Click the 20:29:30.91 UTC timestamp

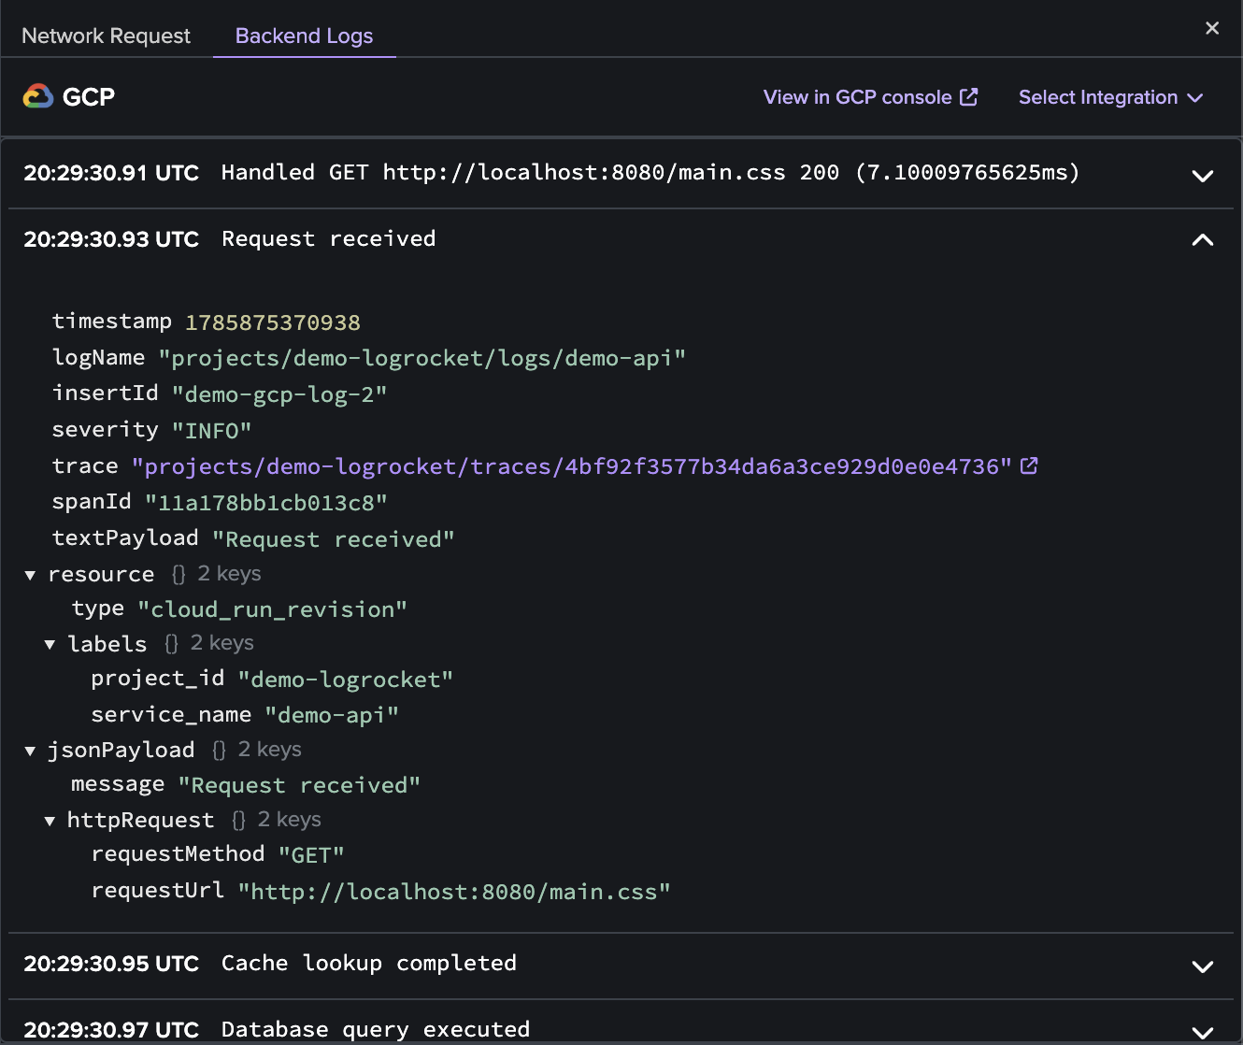[111, 173]
